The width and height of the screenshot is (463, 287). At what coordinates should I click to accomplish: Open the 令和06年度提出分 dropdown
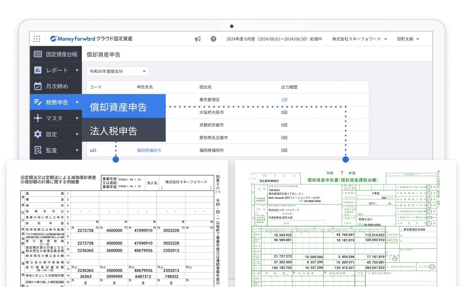pos(118,71)
